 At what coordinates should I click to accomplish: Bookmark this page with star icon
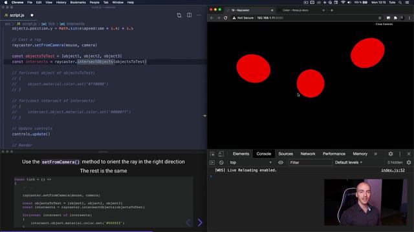[x=380, y=18]
